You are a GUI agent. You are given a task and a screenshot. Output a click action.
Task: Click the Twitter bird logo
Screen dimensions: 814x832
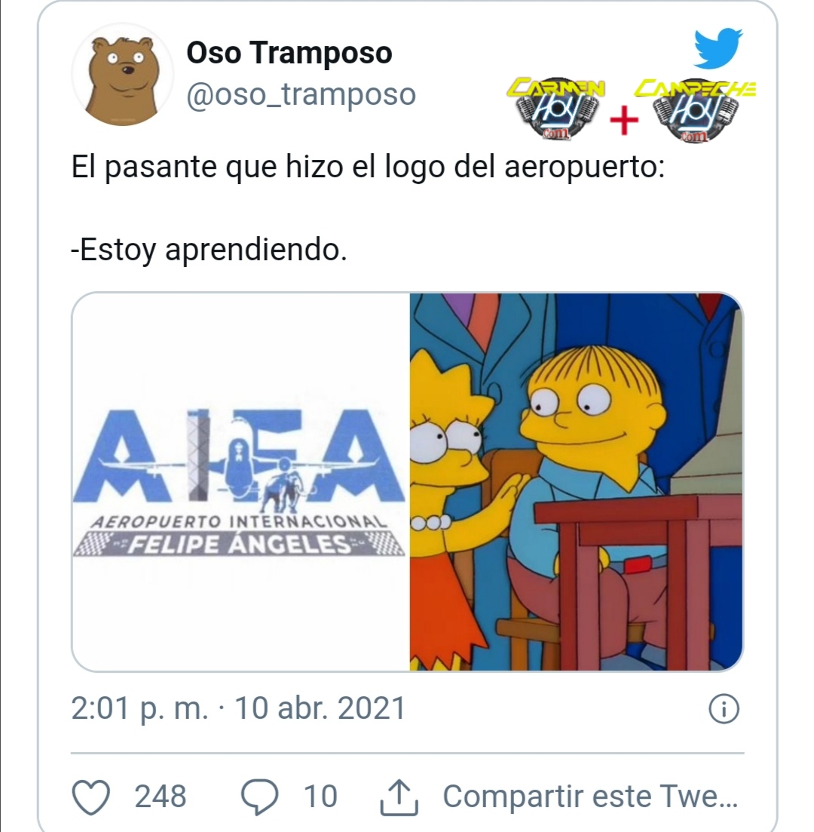click(718, 48)
